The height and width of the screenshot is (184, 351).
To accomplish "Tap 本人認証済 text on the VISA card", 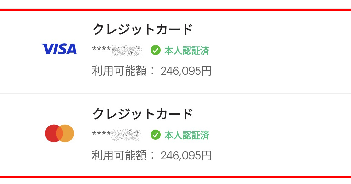I will click(x=187, y=51).
